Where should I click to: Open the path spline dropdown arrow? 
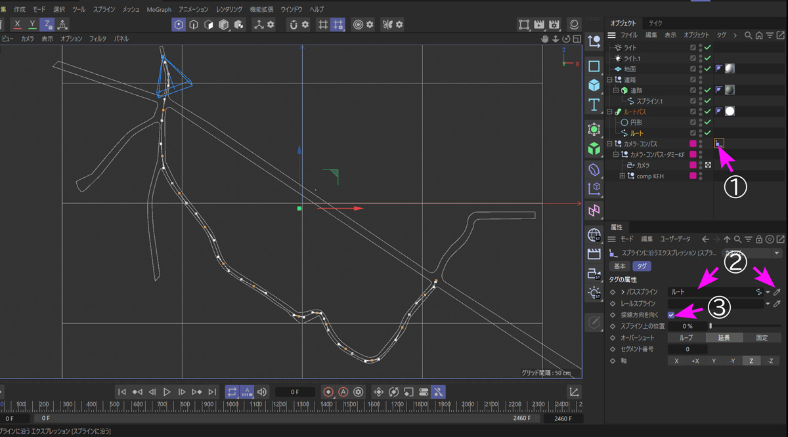[767, 291]
